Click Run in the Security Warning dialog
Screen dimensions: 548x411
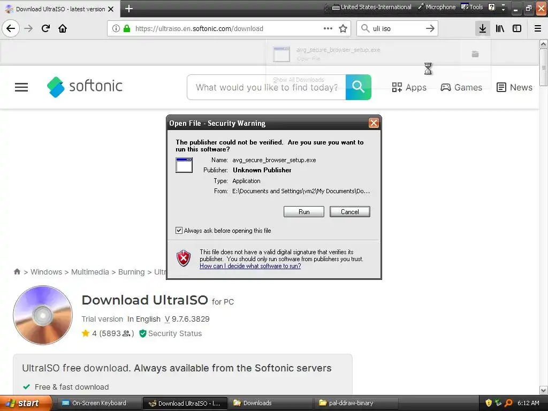click(x=304, y=212)
